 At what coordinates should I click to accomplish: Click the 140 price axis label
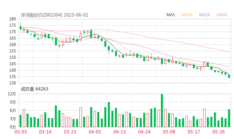coord(13,70)
